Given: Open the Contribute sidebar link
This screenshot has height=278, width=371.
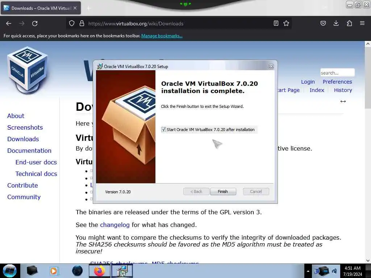Looking at the screenshot, I should point(22,185).
